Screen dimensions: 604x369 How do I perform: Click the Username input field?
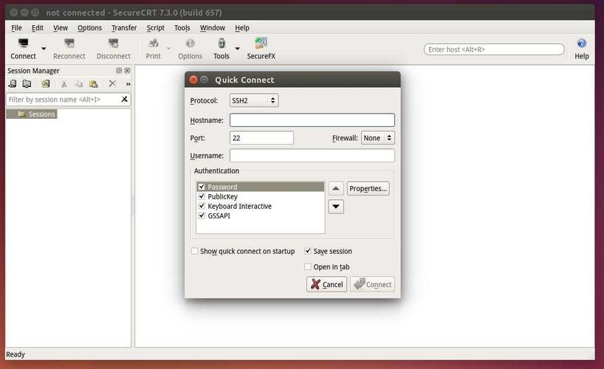tap(312, 156)
